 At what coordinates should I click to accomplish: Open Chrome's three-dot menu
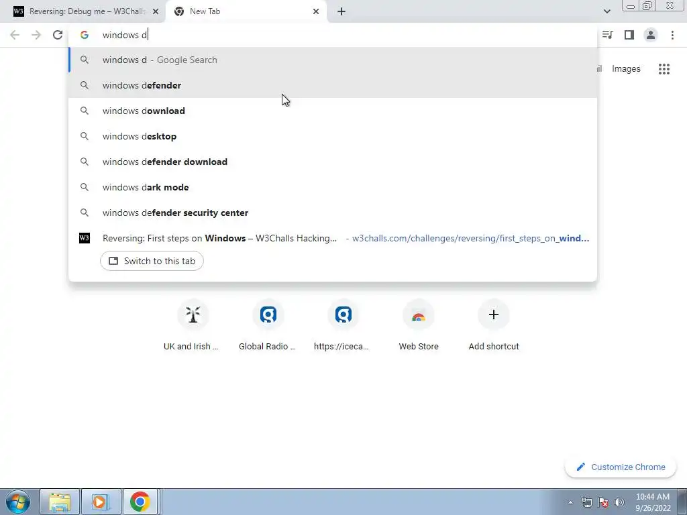[x=672, y=35]
